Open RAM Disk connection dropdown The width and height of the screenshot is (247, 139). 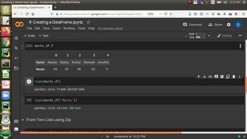(209, 36)
